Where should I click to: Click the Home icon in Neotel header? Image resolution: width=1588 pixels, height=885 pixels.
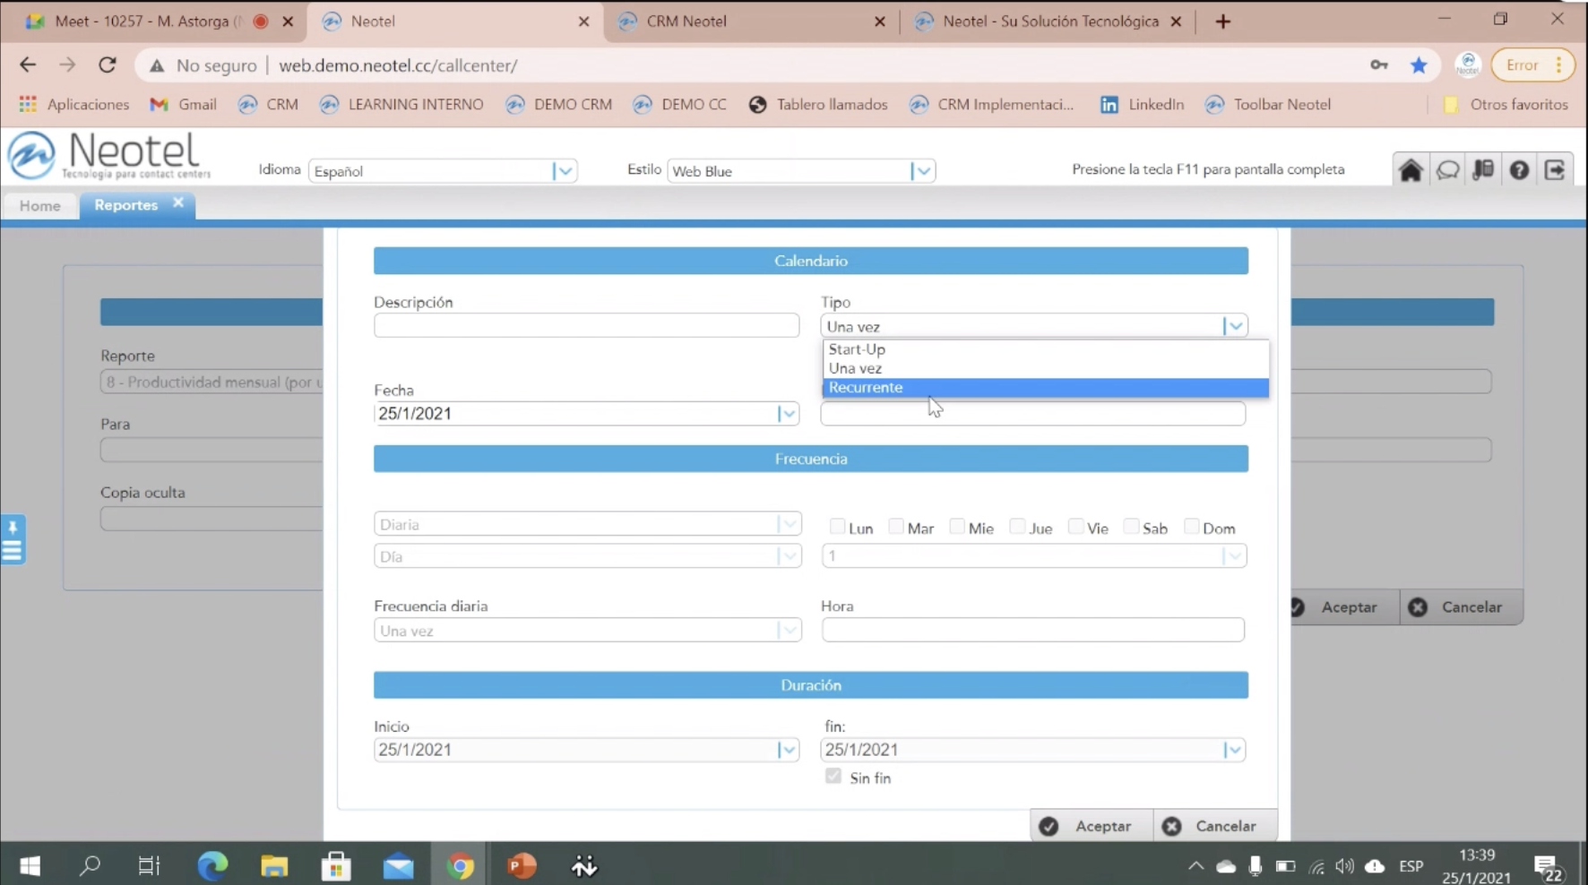[x=1411, y=170]
